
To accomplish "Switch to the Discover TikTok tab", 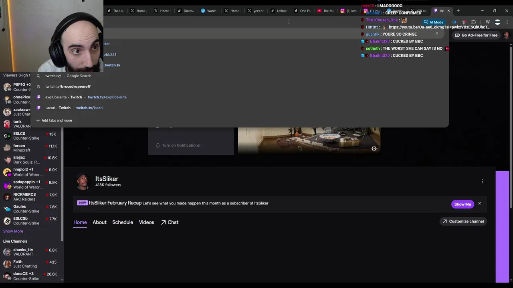I will (186, 11).
